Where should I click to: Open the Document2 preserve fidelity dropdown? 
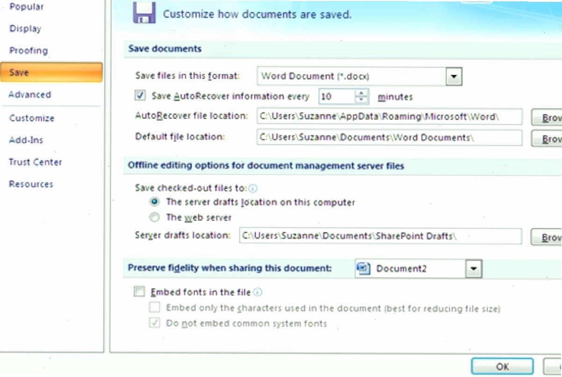(x=474, y=268)
